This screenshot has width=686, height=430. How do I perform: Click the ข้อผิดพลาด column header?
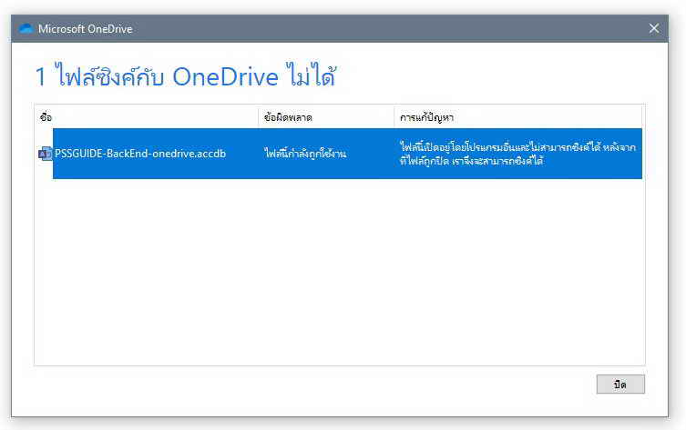[326, 117]
